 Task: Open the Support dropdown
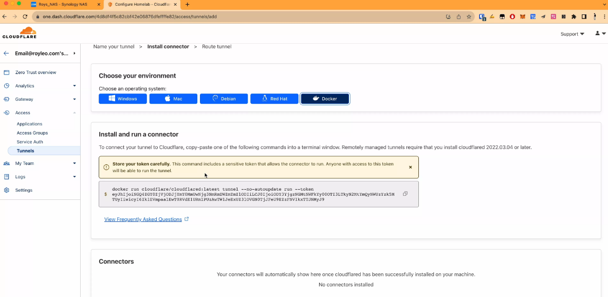click(572, 34)
